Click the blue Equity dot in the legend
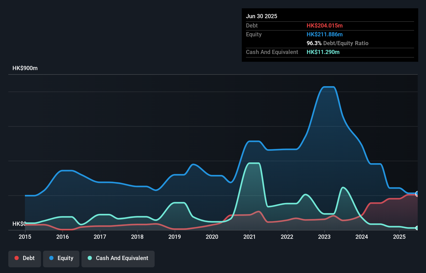This screenshot has width=426, height=273. [x=52, y=258]
